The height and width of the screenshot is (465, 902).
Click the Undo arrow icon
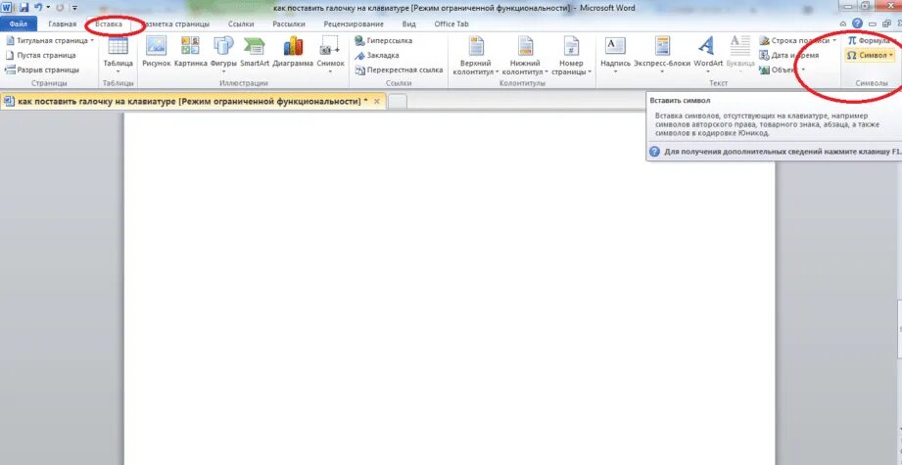(38, 8)
